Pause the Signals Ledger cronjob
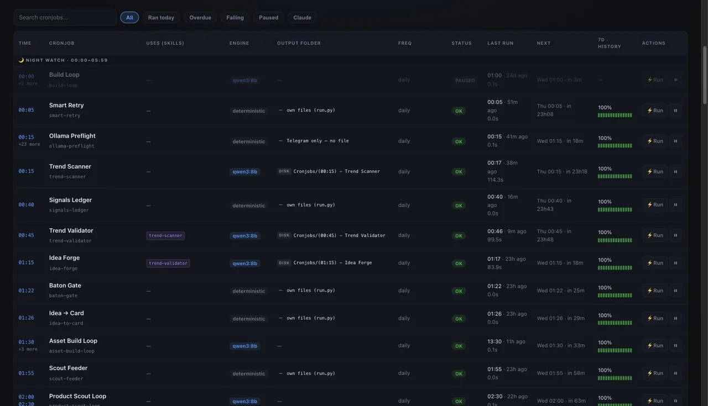This screenshot has width=708, height=406. 675,205
